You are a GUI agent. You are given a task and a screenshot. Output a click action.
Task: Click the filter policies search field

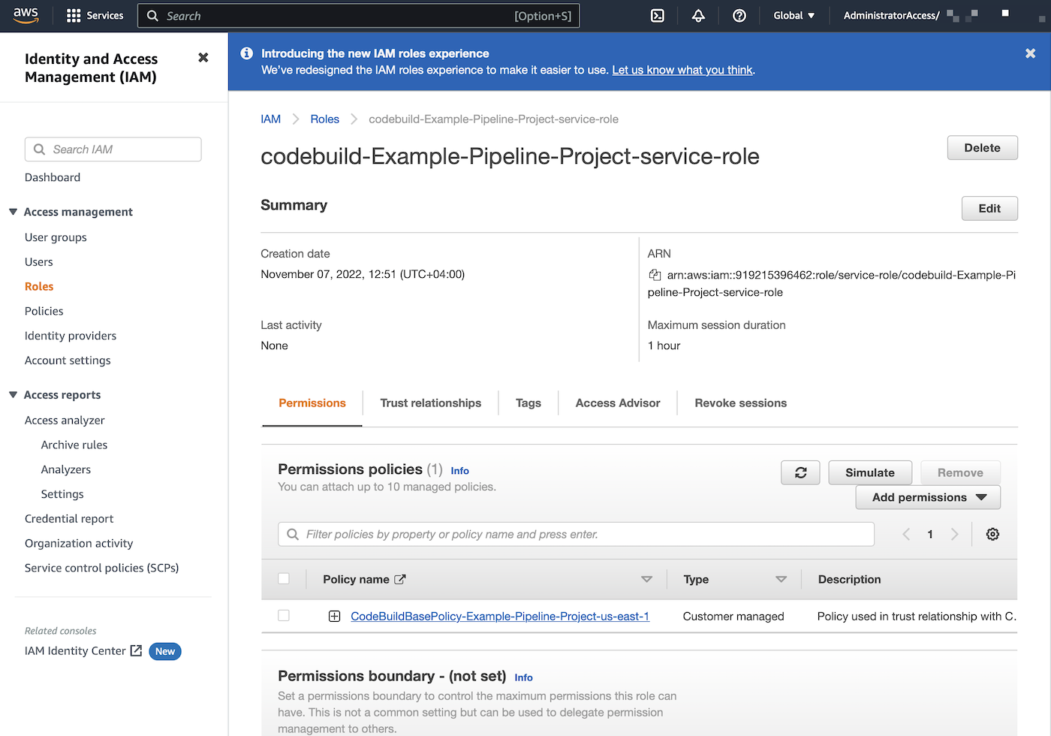576,534
